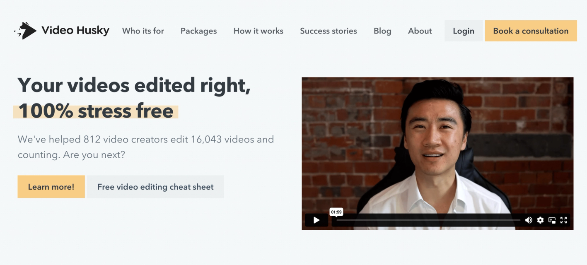
Task: Enable picture-in-picture mode icon
Action: click(552, 220)
